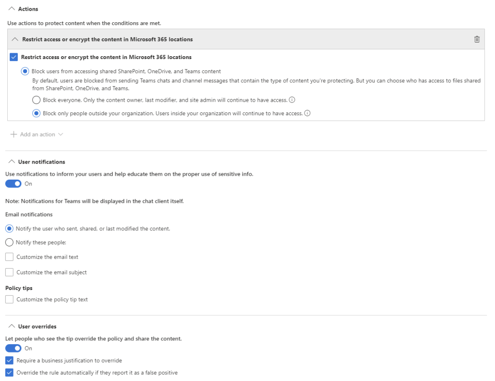Click the plus icon for Add an action
The image size is (495, 381).
click(x=14, y=135)
